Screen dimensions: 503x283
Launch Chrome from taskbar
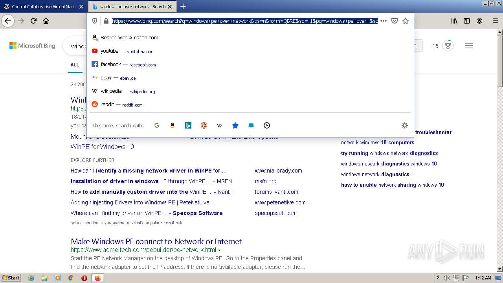(x=71, y=278)
